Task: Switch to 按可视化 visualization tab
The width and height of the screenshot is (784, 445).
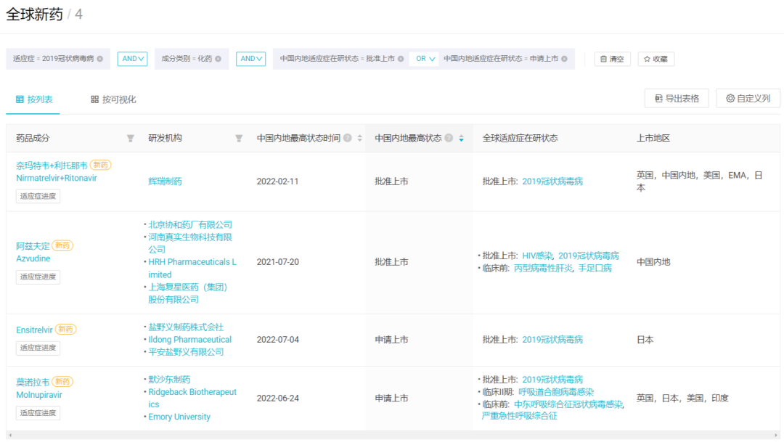Action: click(x=113, y=99)
